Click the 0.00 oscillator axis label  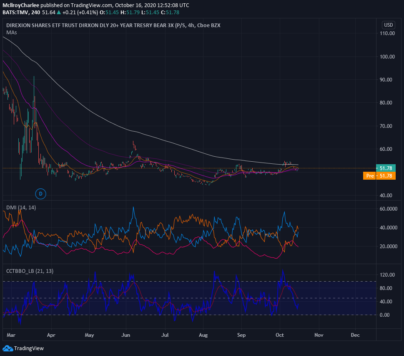coord(385,315)
